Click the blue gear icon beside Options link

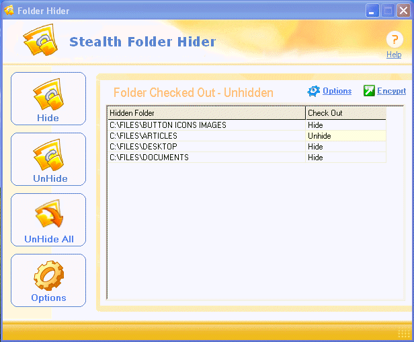click(313, 91)
